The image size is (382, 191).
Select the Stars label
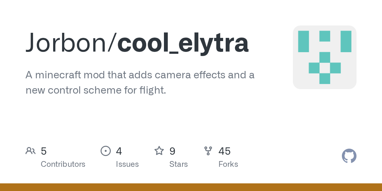[179, 164]
